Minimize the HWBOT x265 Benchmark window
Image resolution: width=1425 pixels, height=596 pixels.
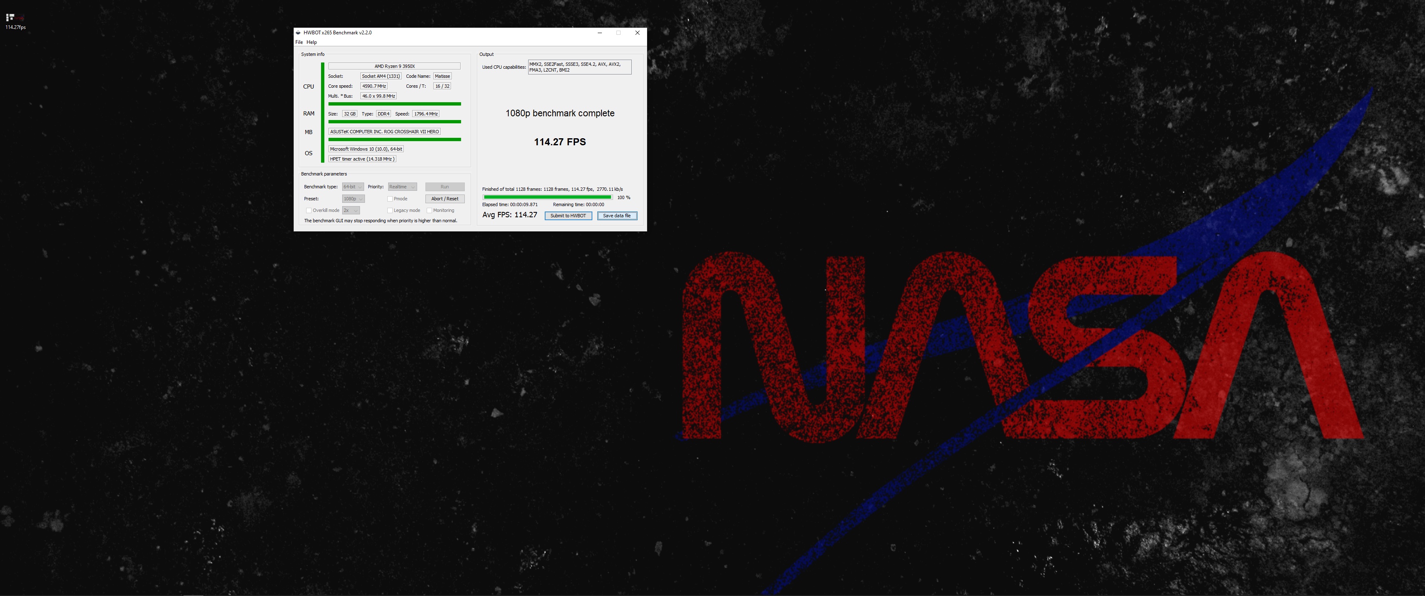coord(600,33)
